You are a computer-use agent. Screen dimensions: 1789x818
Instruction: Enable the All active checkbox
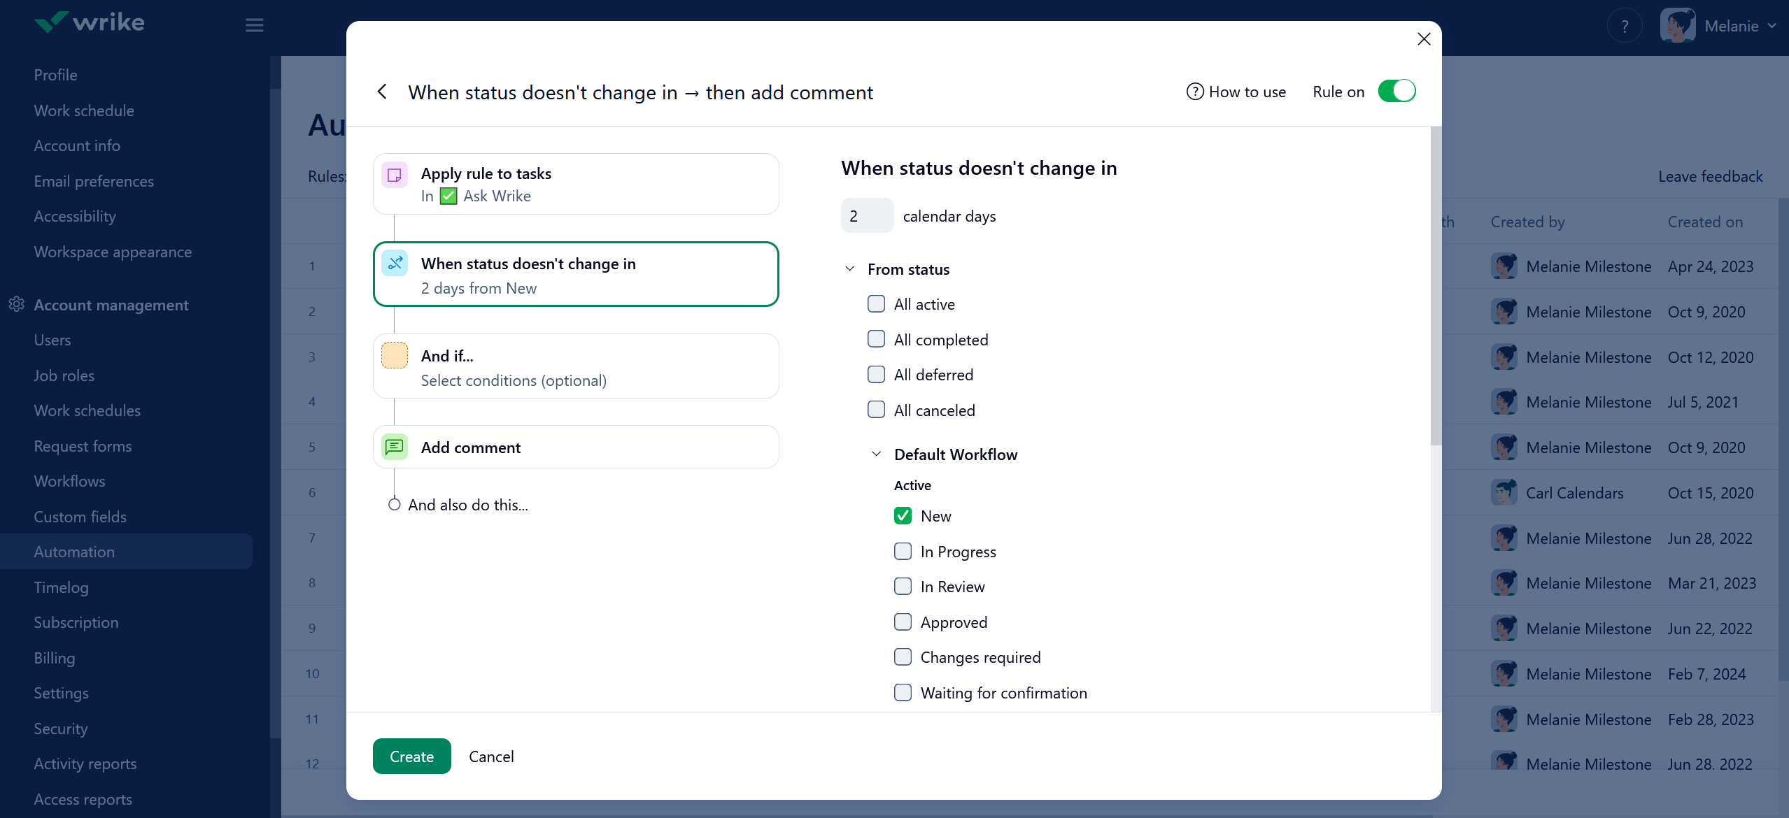pos(876,304)
